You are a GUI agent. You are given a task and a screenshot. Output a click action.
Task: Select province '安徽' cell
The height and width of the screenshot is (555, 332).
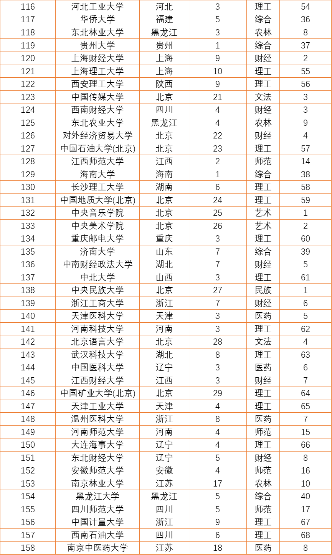(x=164, y=470)
